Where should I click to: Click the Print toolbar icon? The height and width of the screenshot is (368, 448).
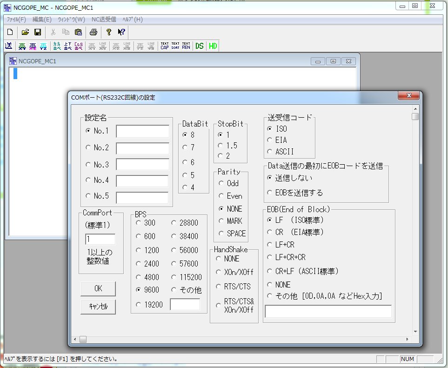pos(93,32)
